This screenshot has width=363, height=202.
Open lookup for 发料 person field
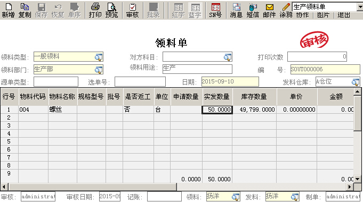[x=295, y=197]
